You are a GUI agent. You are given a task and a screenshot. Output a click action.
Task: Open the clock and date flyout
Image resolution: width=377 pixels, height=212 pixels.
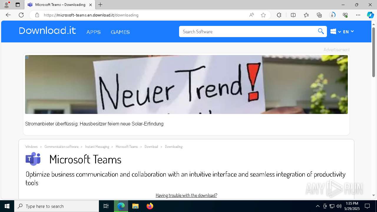[352, 206]
